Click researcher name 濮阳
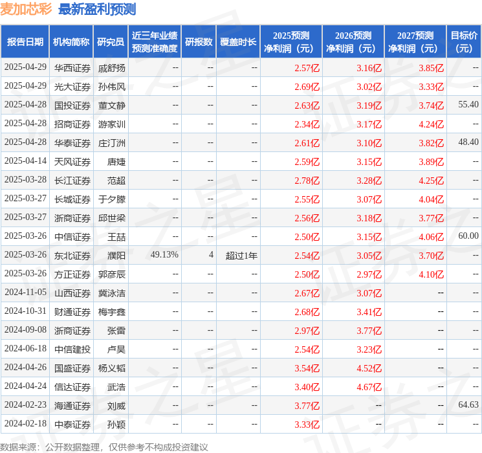482x453 pixels. click(x=116, y=256)
